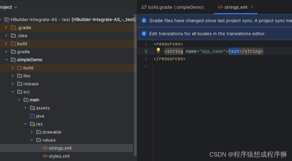This screenshot has height=161, width=292.
Task: Expand the .gradle folder
Action: pos(6,27)
